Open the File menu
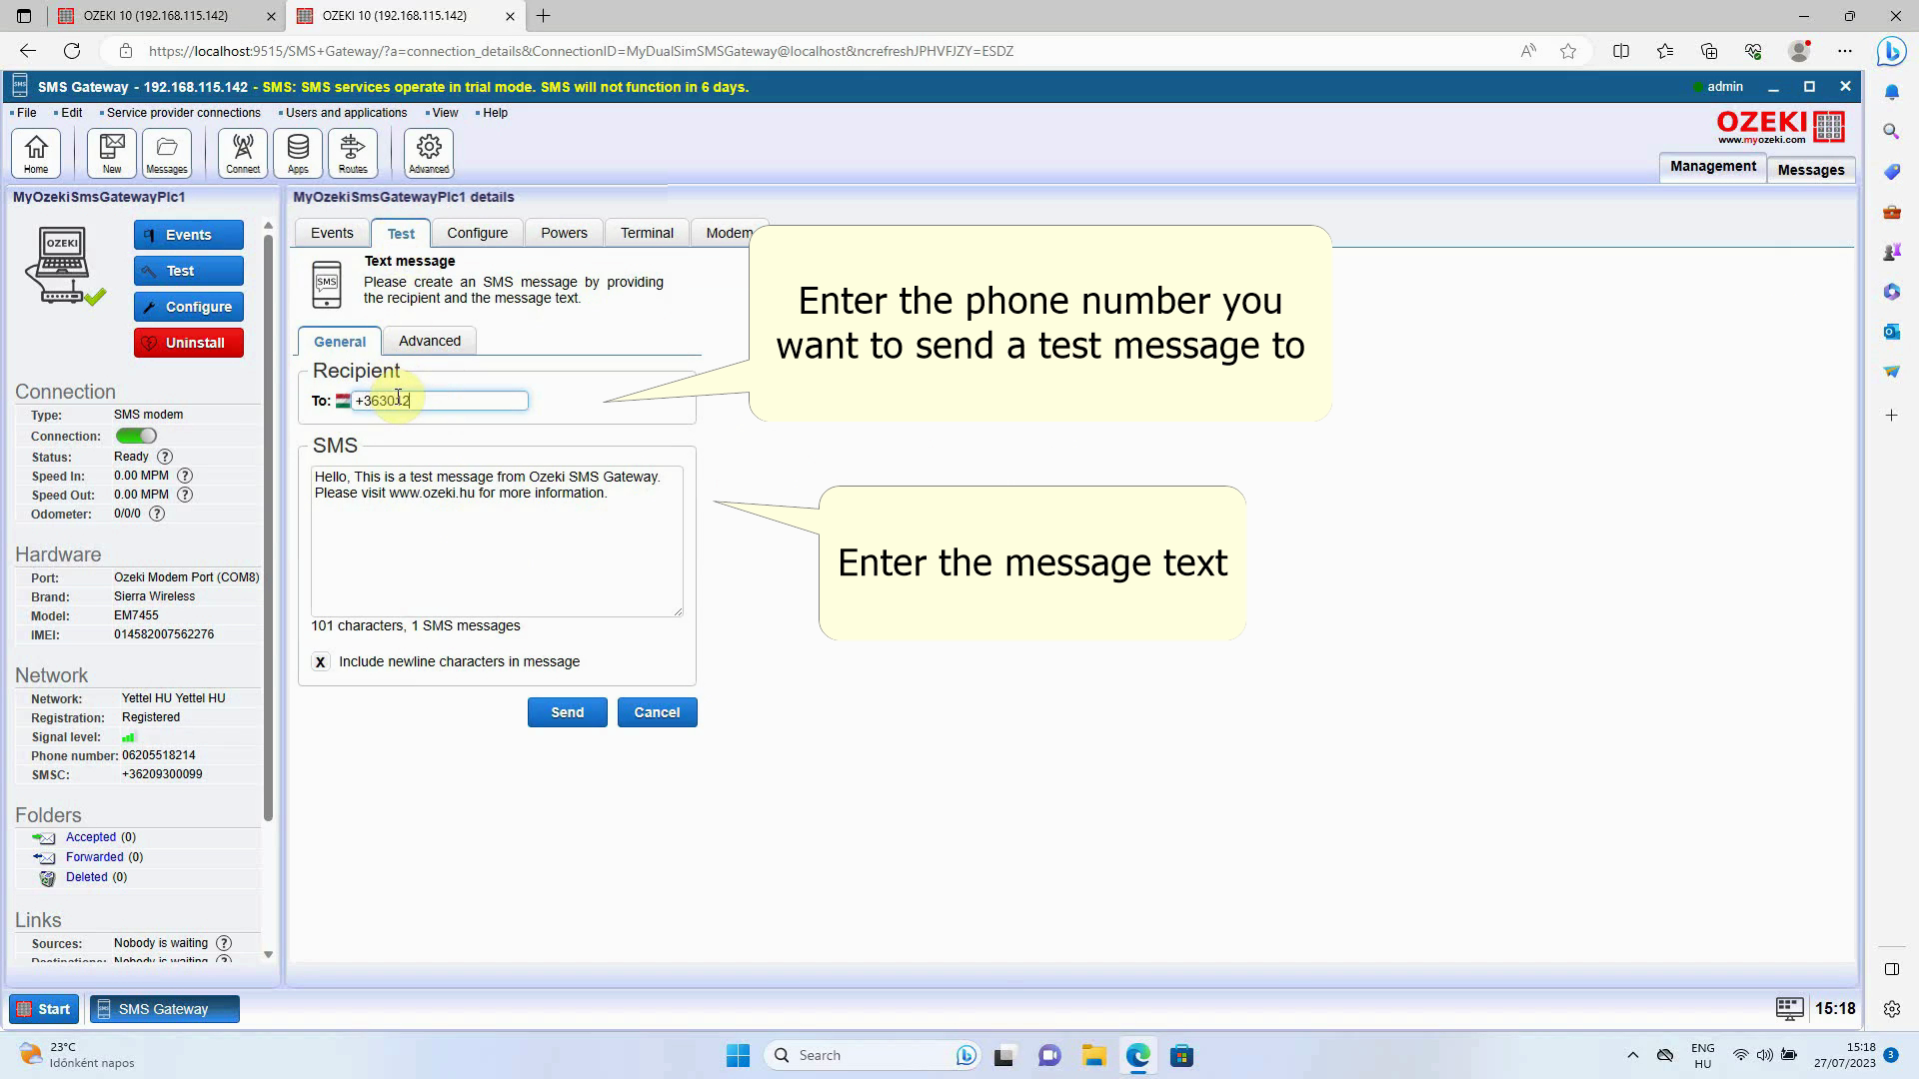 [x=26, y=113]
